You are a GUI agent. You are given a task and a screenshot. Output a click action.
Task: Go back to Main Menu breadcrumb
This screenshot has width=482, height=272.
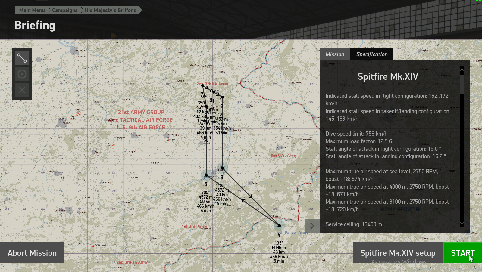[32, 10]
